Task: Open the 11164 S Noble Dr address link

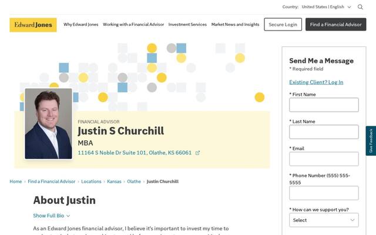Action: (x=135, y=153)
